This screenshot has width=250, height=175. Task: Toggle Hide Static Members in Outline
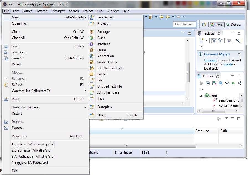227,83
